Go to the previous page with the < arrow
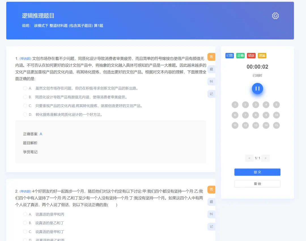This screenshot has height=241, width=306. click(x=249, y=158)
